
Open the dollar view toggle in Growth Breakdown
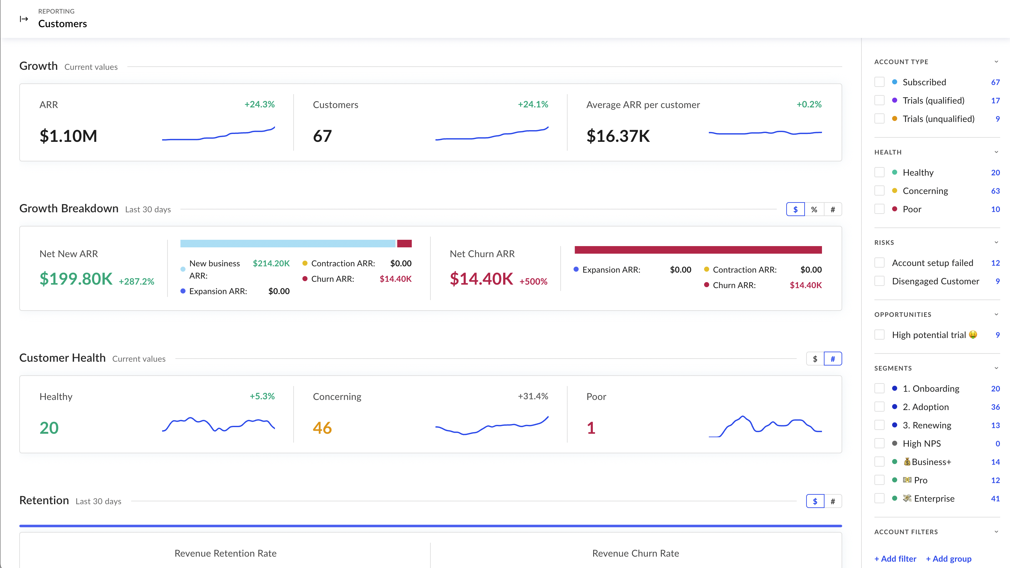tap(795, 209)
